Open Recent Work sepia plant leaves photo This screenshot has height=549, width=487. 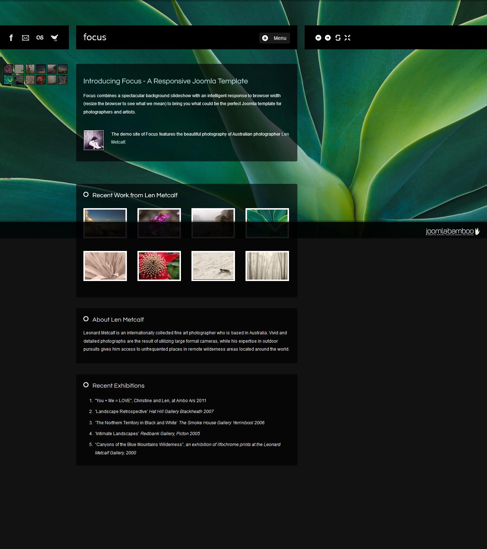(105, 266)
